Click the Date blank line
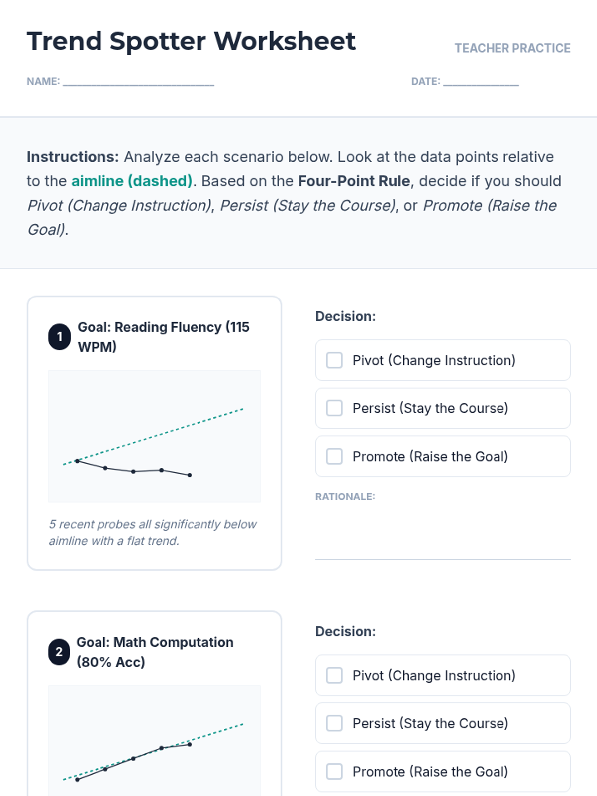The height and width of the screenshot is (796, 597). coord(481,82)
